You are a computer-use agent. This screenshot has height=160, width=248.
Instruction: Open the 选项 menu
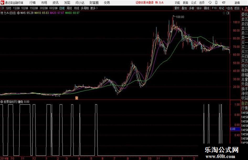[202, 3]
